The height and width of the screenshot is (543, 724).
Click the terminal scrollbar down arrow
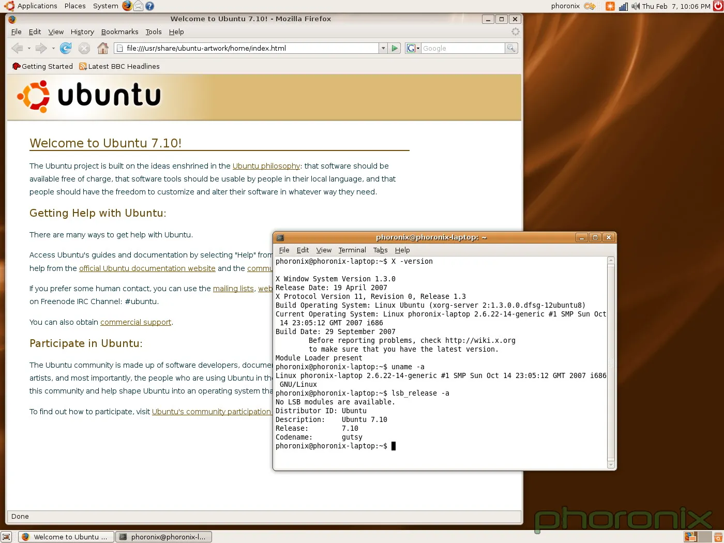611,465
